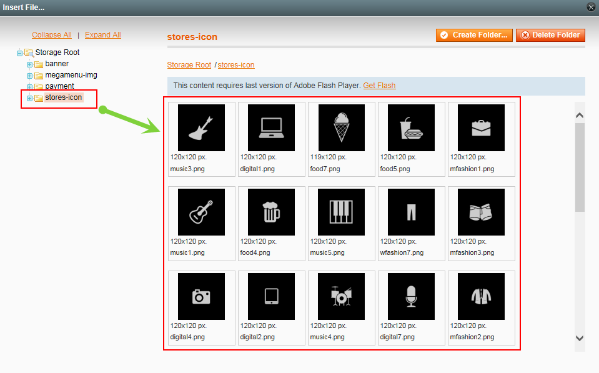The width and height of the screenshot is (599, 373).
Task: Click the digital7.png file name label
Action: point(397,337)
